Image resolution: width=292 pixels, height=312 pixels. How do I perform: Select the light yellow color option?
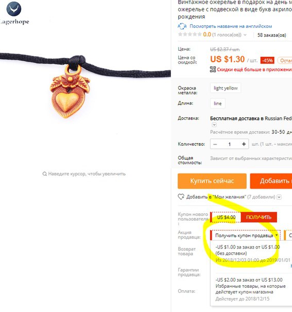click(x=226, y=88)
